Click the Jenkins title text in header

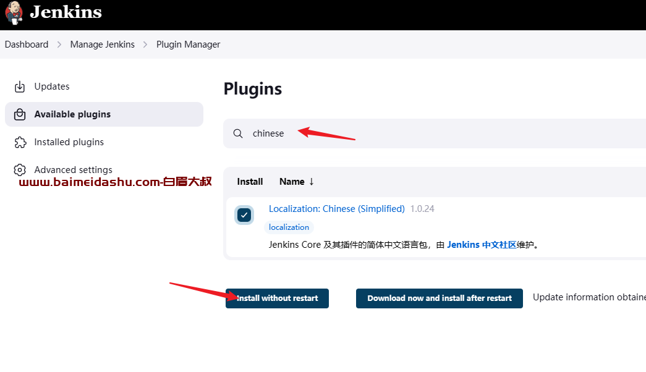66,12
